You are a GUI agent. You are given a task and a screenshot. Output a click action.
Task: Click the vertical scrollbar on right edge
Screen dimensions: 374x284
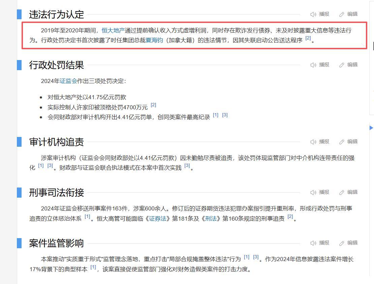pos(373,46)
